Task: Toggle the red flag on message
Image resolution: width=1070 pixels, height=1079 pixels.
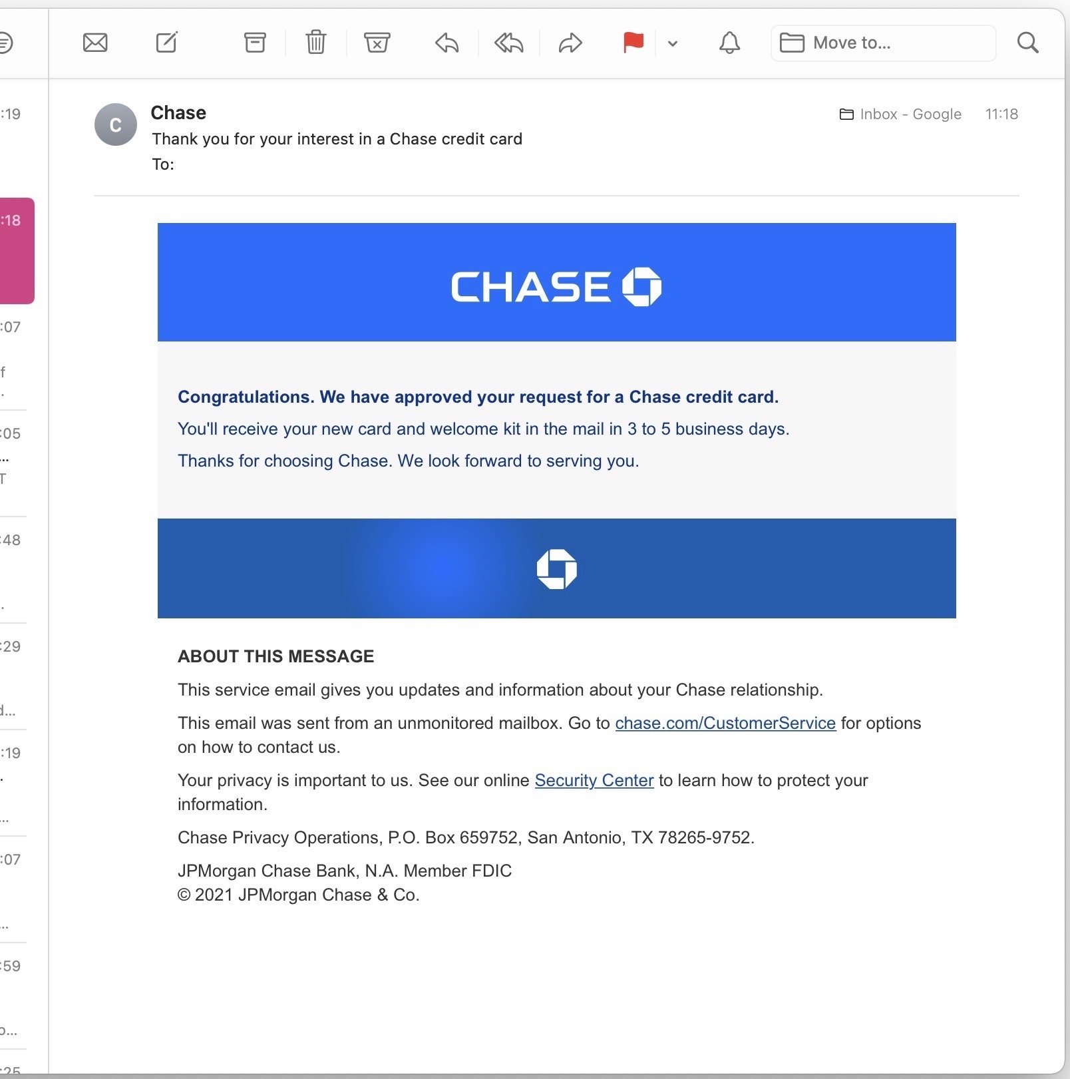Action: pyautogui.click(x=633, y=43)
